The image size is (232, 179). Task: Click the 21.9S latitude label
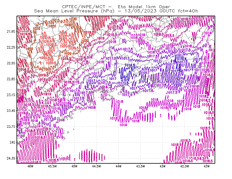click(11, 32)
